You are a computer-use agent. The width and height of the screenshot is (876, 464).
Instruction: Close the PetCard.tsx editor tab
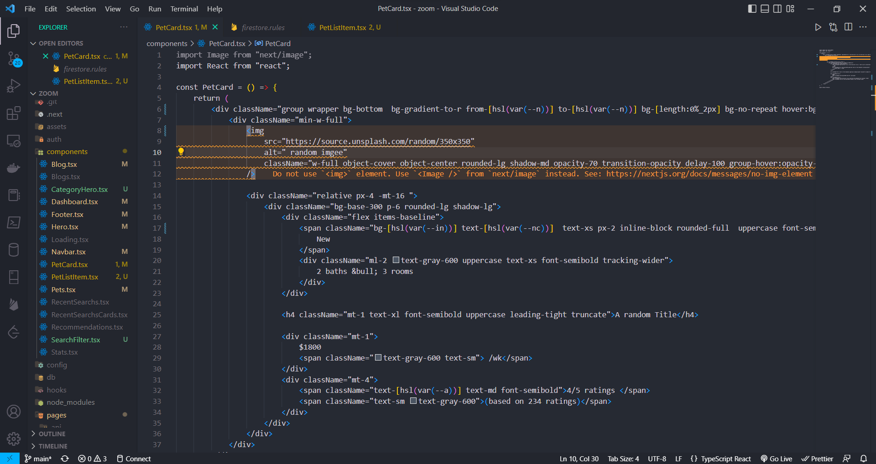point(215,27)
